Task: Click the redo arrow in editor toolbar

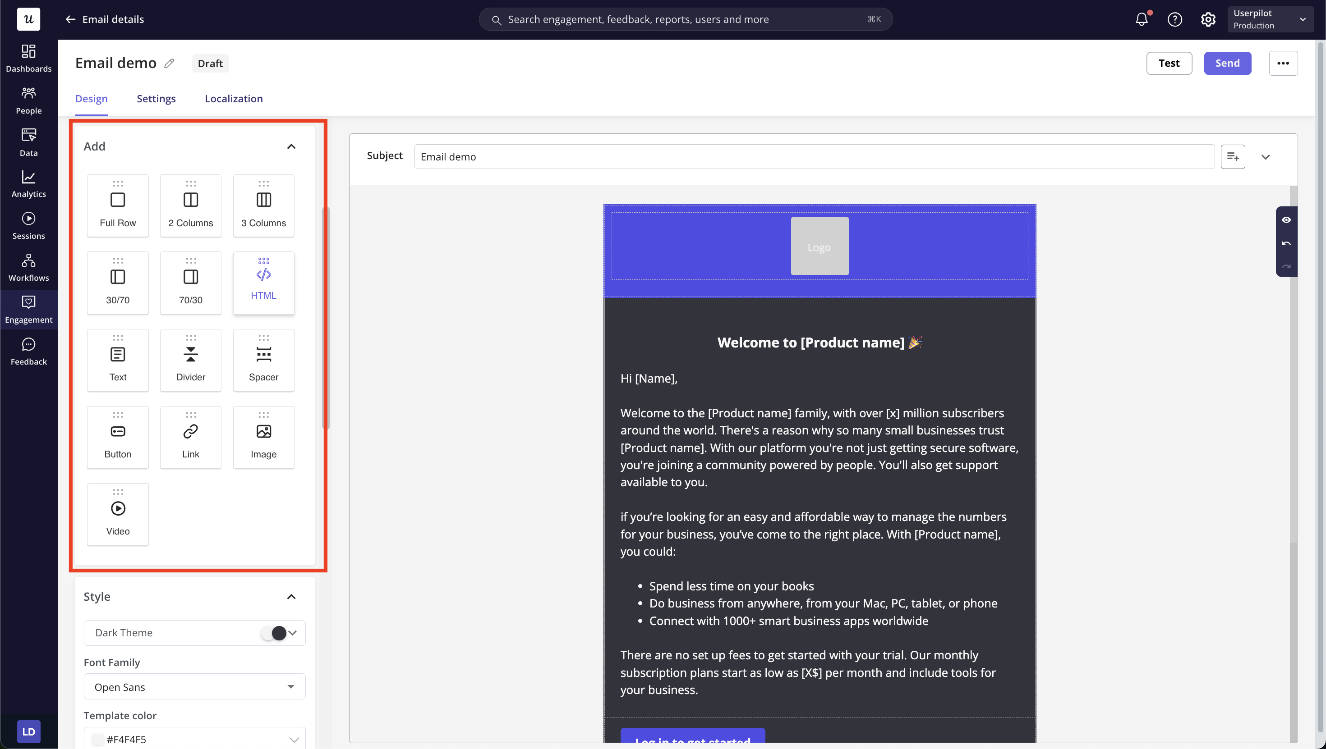Action: click(x=1286, y=266)
